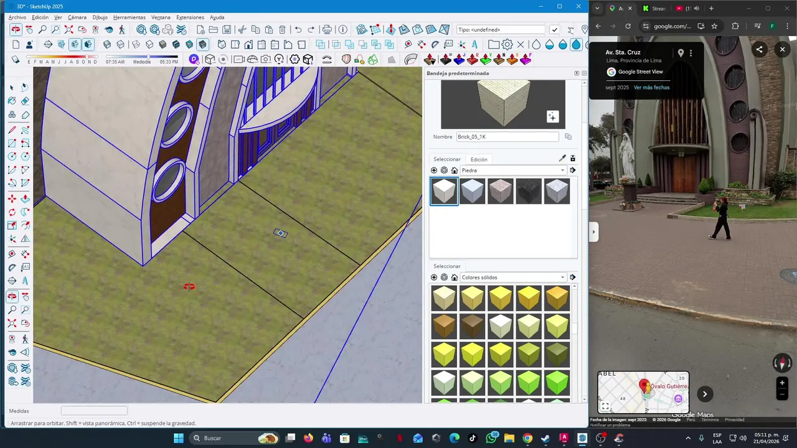This screenshot has width=797, height=448.
Task: Open details arrow beside Colores sólidos dropdown
Action: pos(573,278)
